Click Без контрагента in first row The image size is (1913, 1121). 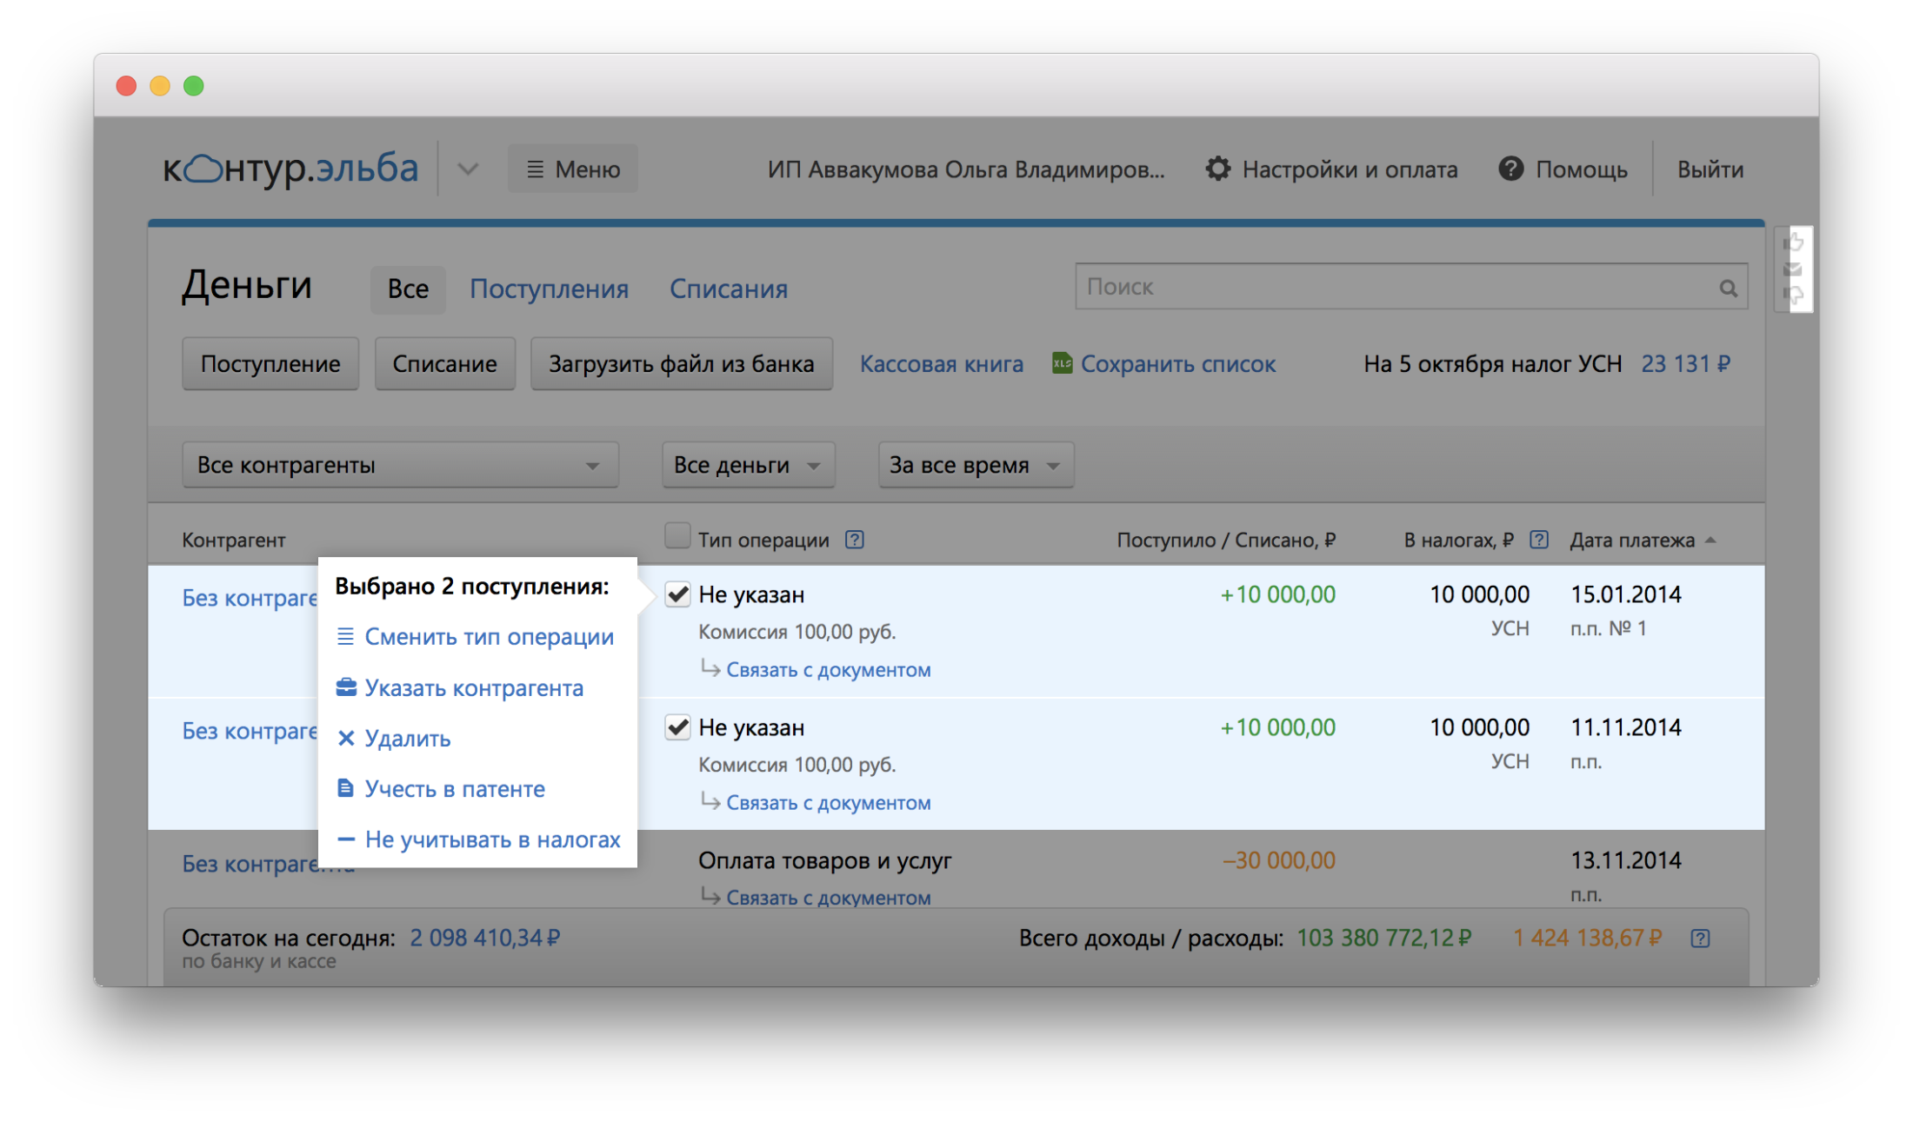click(x=250, y=599)
